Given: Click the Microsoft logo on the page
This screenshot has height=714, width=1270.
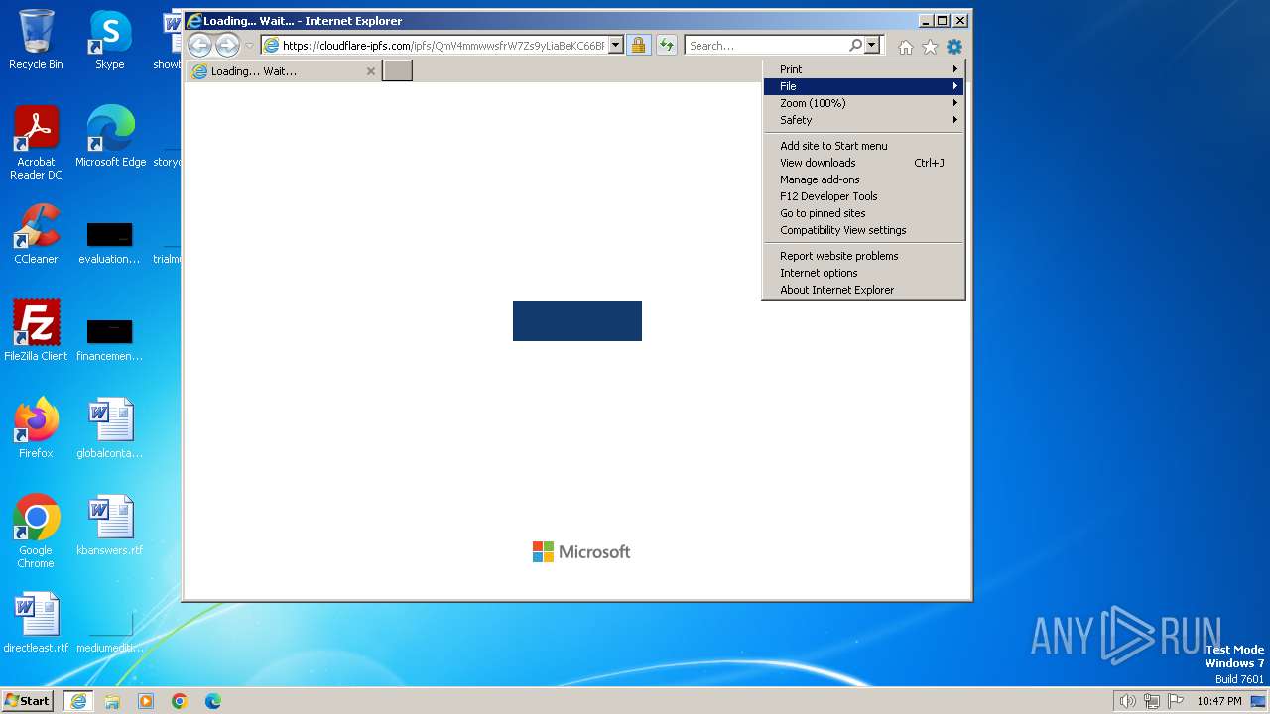Looking at the screenshot, I should point(581,552).
